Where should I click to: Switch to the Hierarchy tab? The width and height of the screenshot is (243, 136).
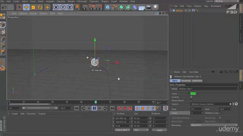tap(186, 80)
